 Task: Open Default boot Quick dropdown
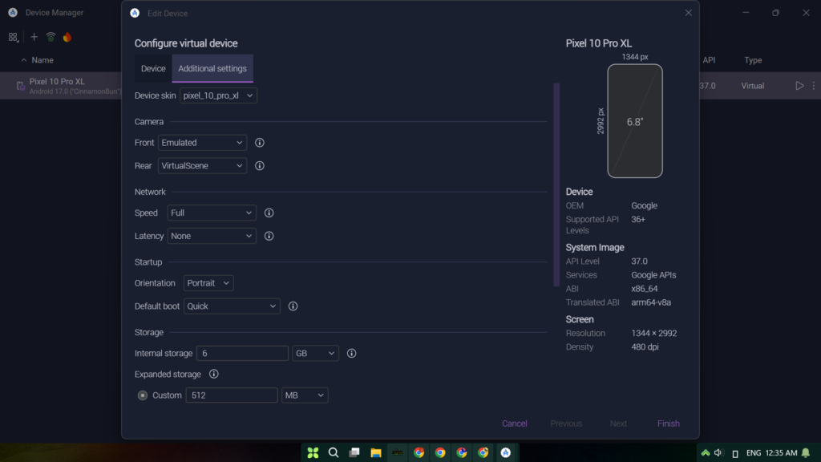(232, 306)
